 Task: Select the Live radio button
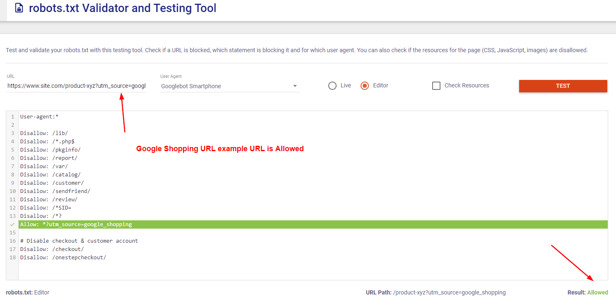pyautogui.click(x=332, y=85)
